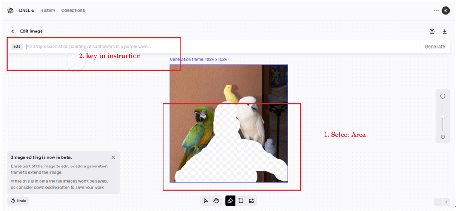Screen dimensions: 457x211
Task: Click the Generation frame 1024 x 1024 label
Action: tap(199, 59)
